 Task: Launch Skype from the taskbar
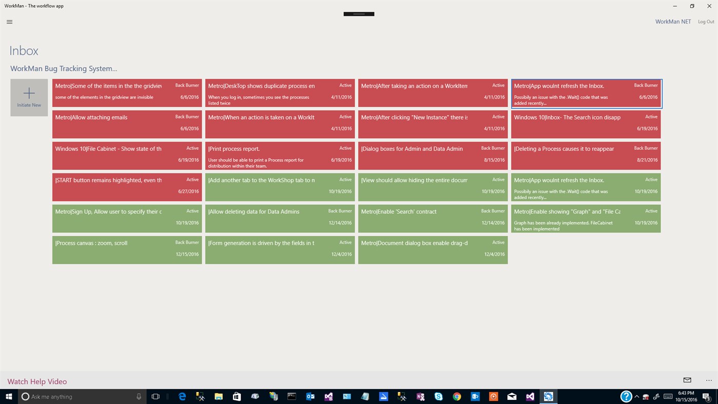point(438,396)
